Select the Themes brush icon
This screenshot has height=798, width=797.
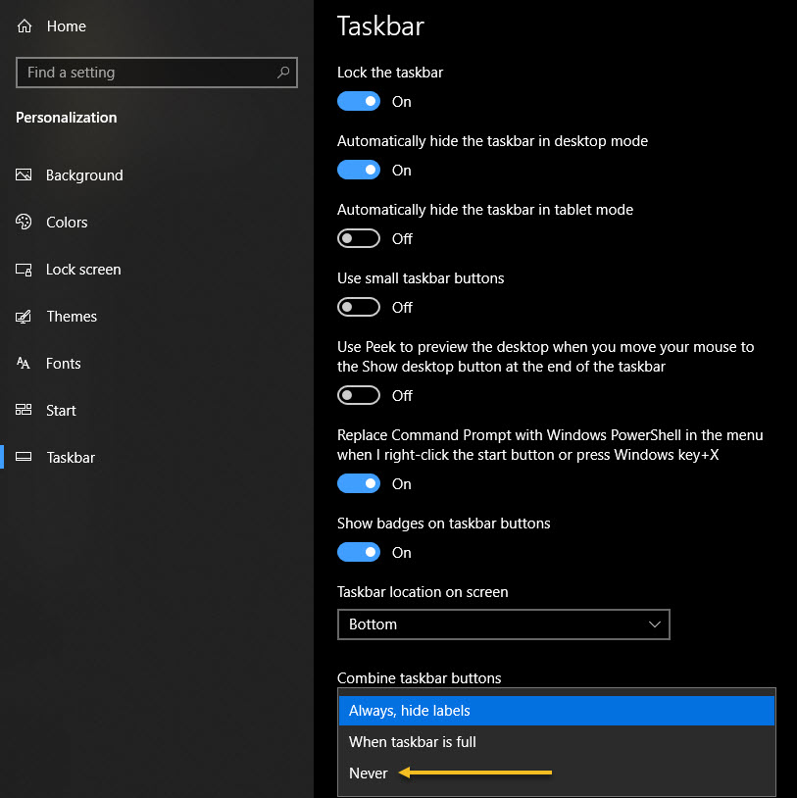tap(25, 316)
